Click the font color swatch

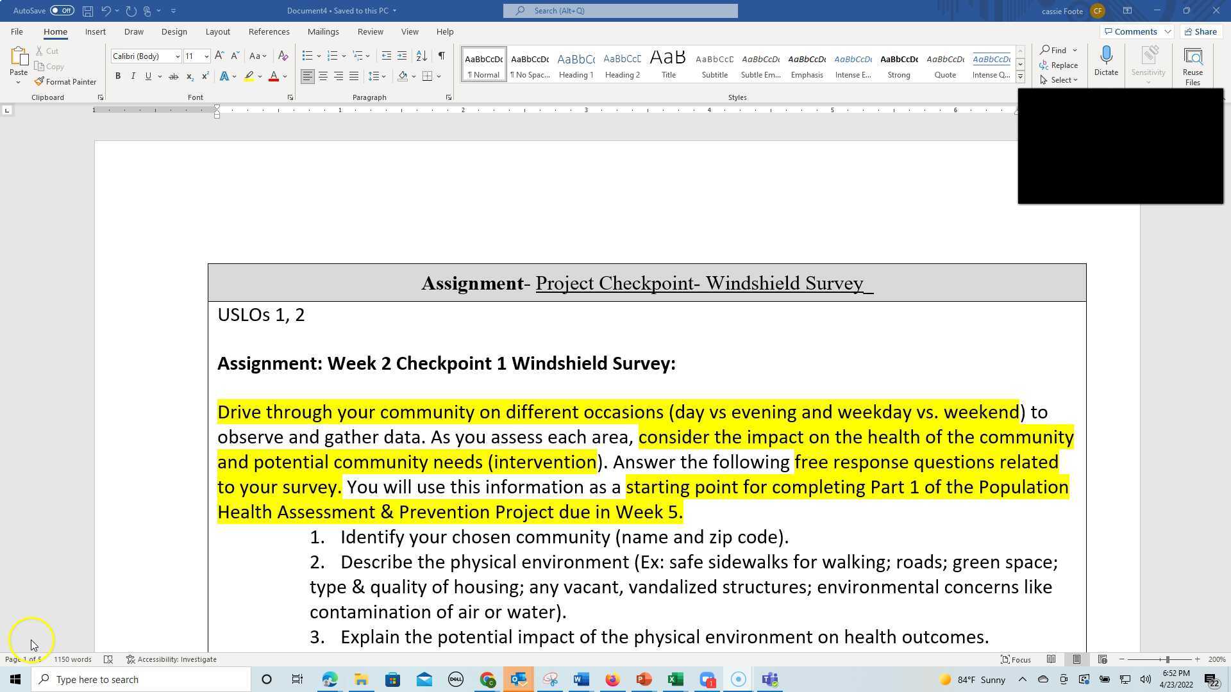[272, 76]
